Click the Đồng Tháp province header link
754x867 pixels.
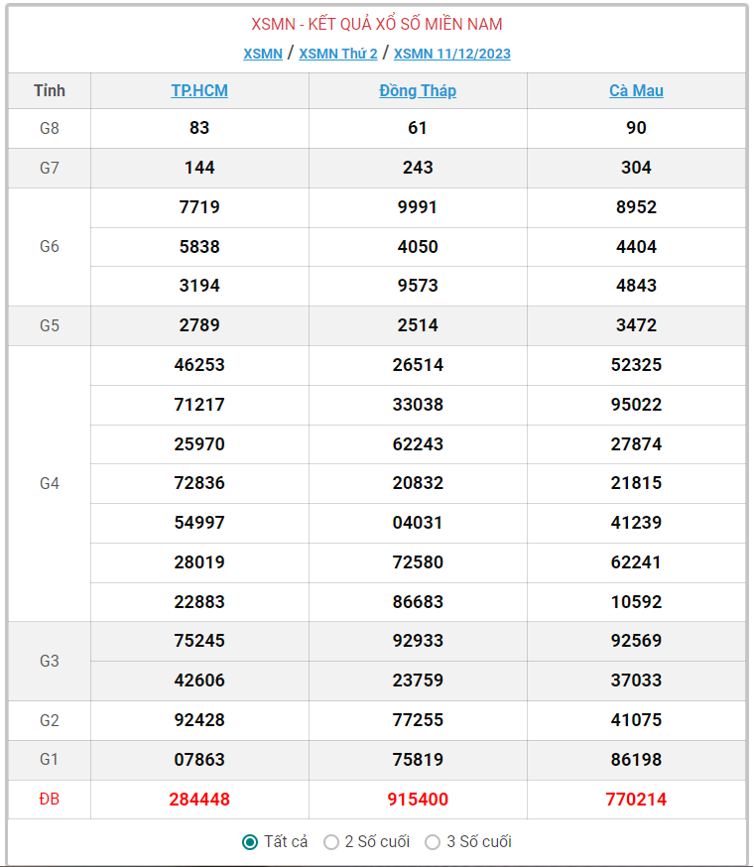pyautogui.click(x=418, y=90)
